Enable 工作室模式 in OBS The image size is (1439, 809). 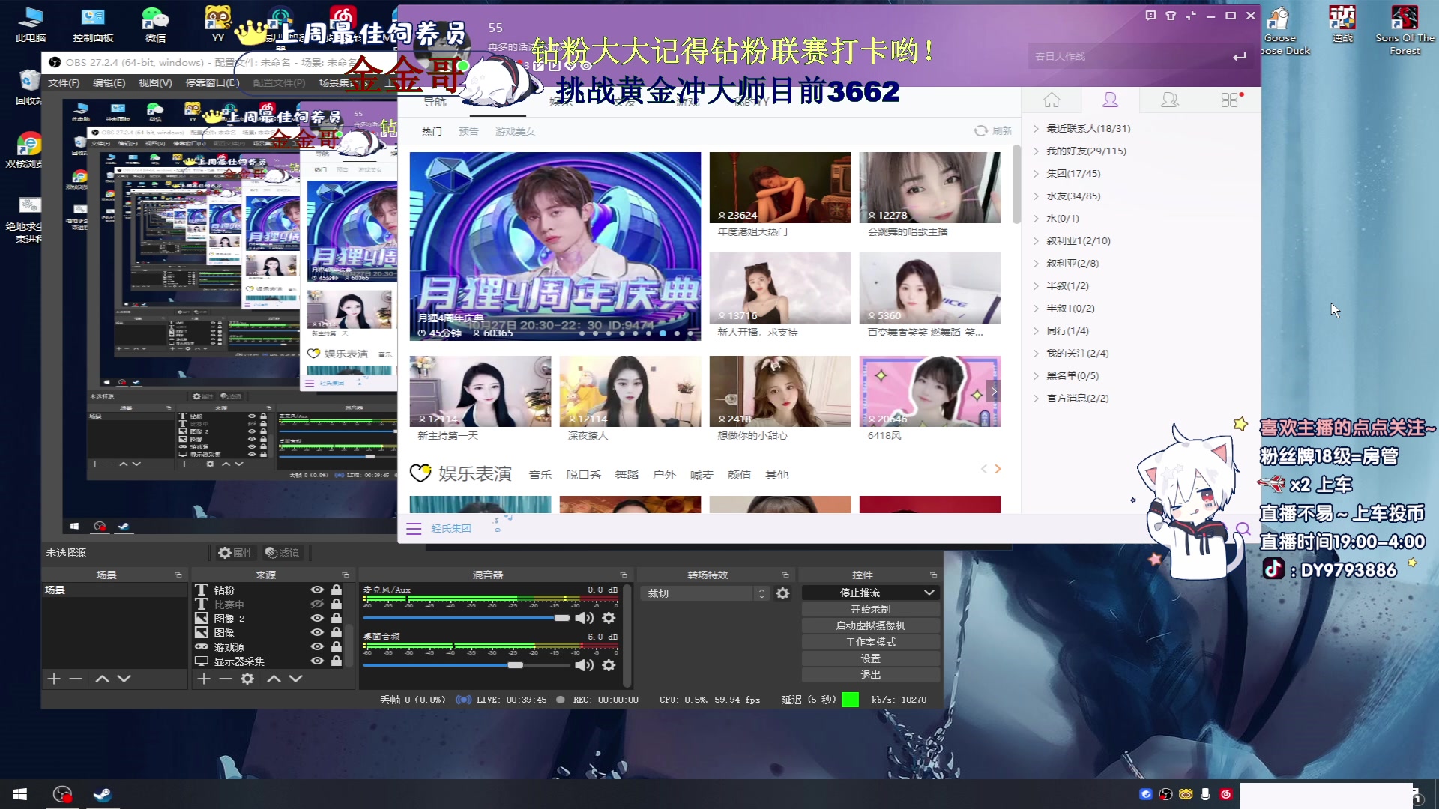pyautogui.click(x=871, y=641)
